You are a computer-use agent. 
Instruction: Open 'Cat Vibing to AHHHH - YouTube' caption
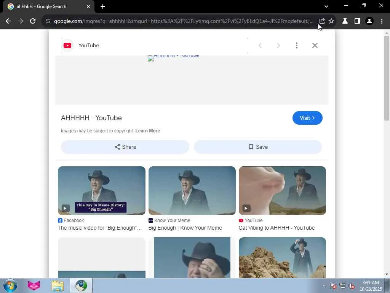point(277,228)
